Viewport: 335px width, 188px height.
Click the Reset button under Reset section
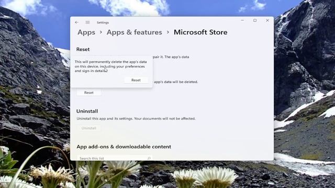pyautogui.click(x=88, y=93)
